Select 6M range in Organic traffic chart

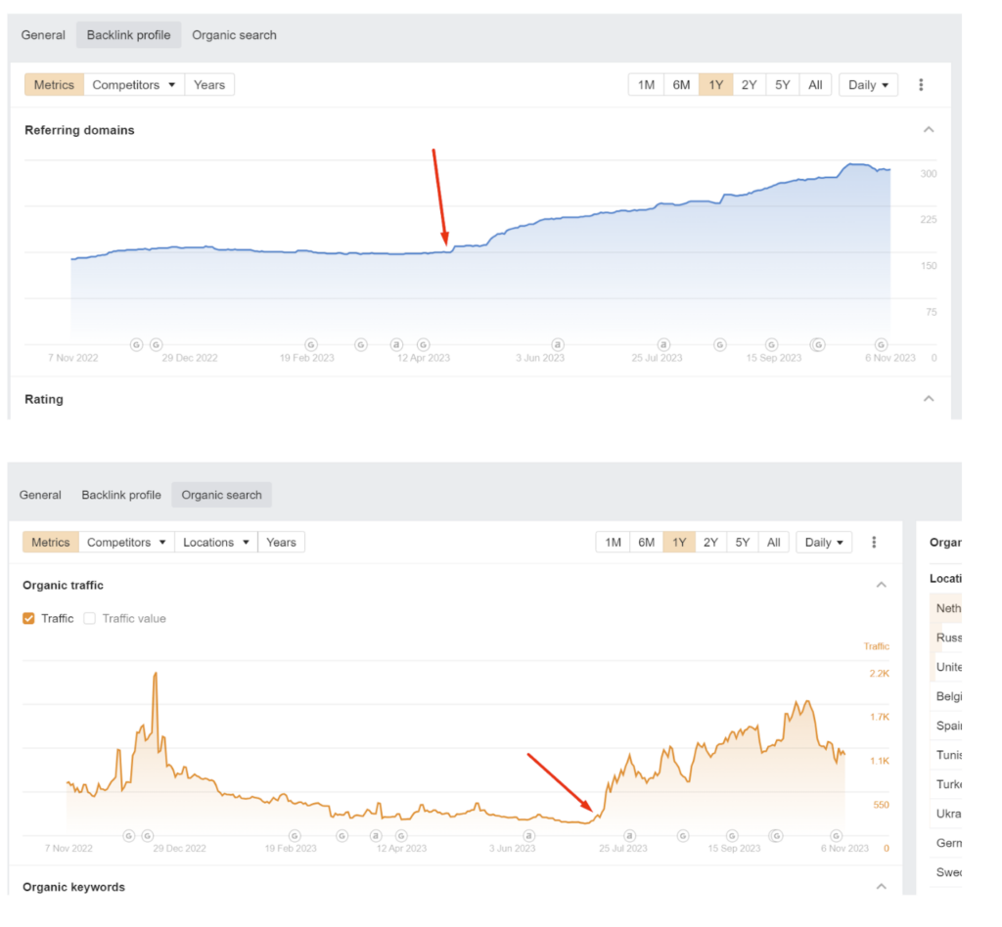pyautogui.click(x=646, y=543)
